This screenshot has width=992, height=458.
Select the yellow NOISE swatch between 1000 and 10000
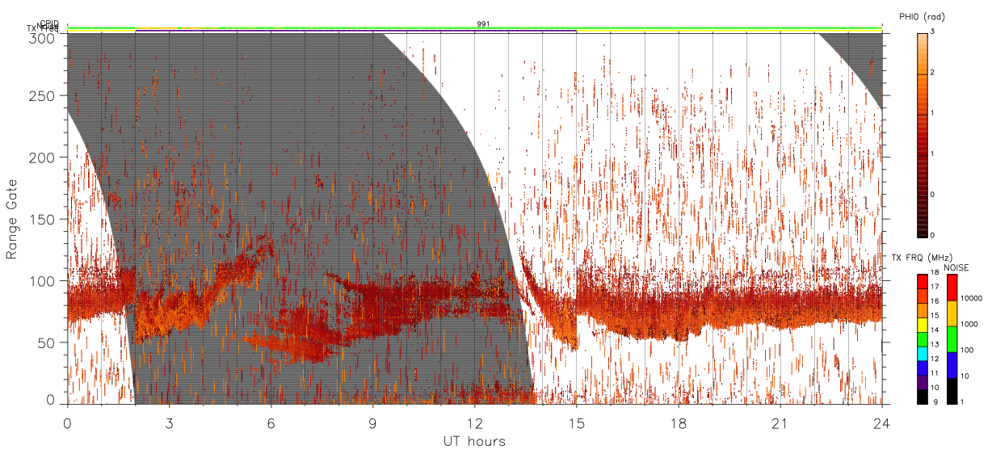click(x=952, y=313)
